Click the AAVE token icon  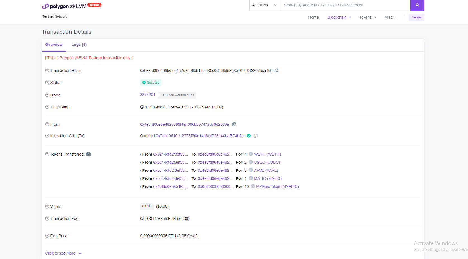pyautogui.click(x=251, y=170)
